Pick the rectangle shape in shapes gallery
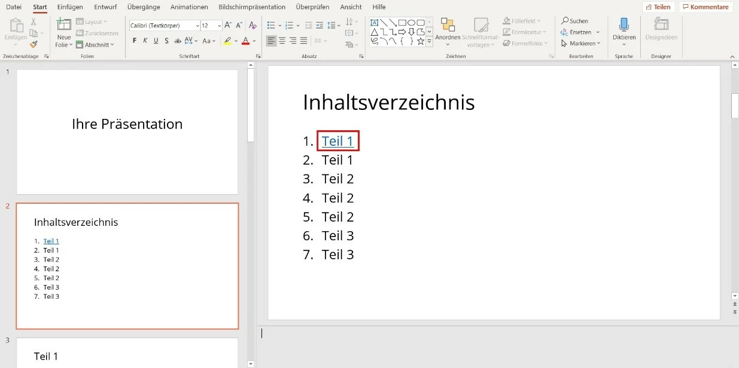Image resolution: width=739 pixels, height=368 pixels. coord(402,22)
